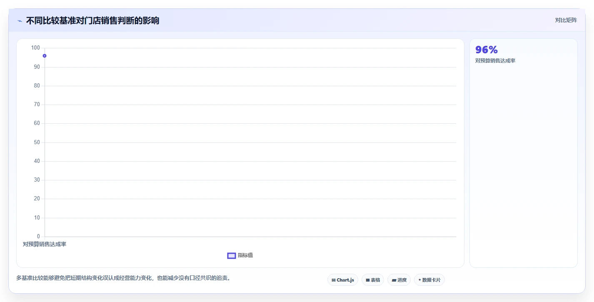
Task: Click the footnote text about 多基准比较
Action: pyautogui.click(x=123, y=278)
